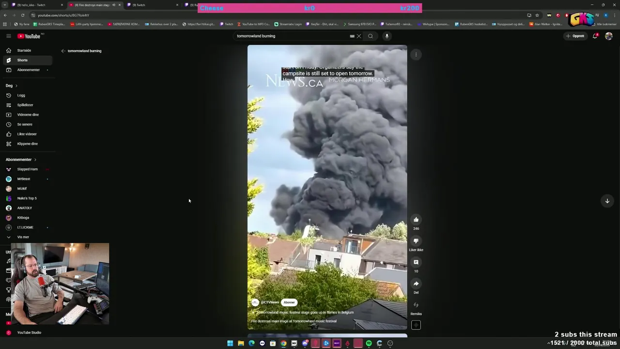
Task: Open the Short's comments
Action: [x=416, y=262]
